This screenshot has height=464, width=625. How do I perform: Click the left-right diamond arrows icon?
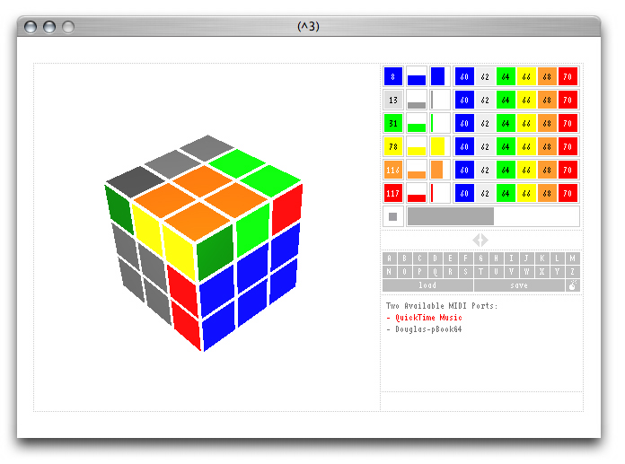click(480, 241)
